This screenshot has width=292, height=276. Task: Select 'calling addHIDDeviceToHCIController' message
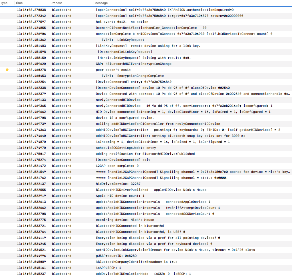point(158,124)
